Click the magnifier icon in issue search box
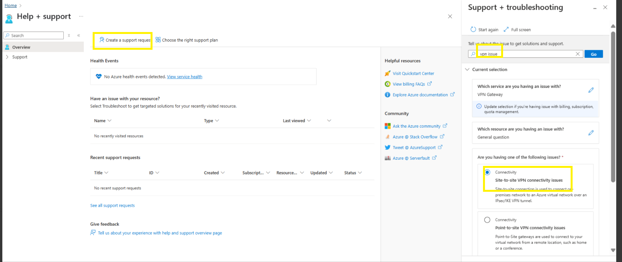Image resolution: width=622 pixels, height=262 pixels. [473, 54]
